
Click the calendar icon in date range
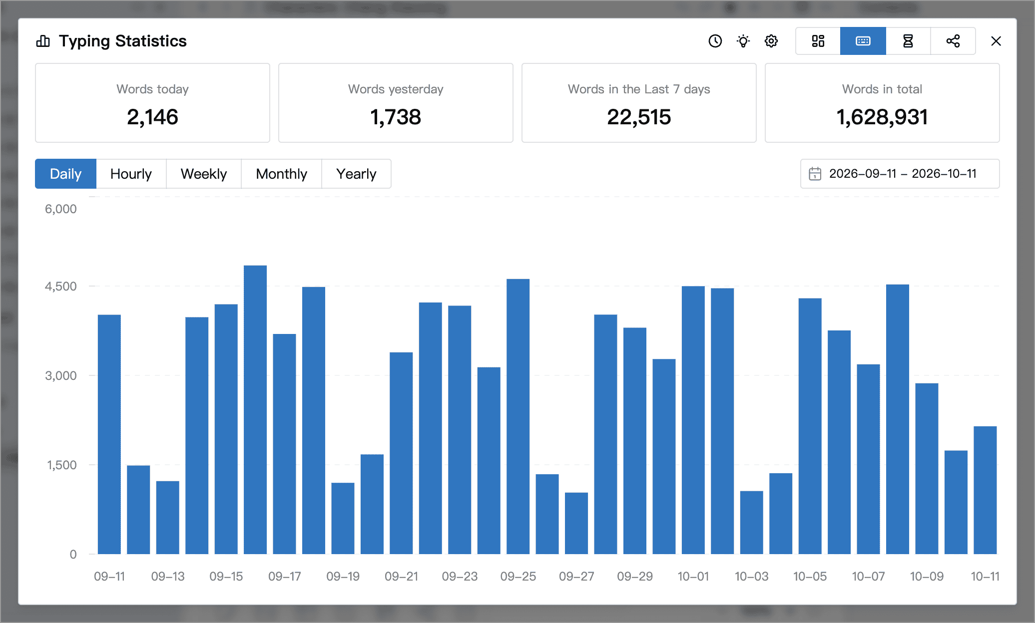pos(815,174)
